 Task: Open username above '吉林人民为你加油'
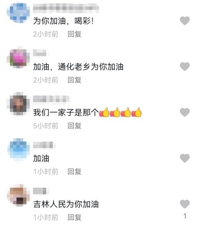pos(40,191)
